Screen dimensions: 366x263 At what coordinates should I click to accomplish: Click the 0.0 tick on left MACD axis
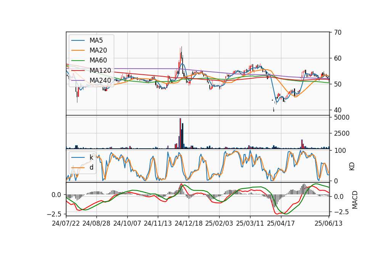(56, 195)
